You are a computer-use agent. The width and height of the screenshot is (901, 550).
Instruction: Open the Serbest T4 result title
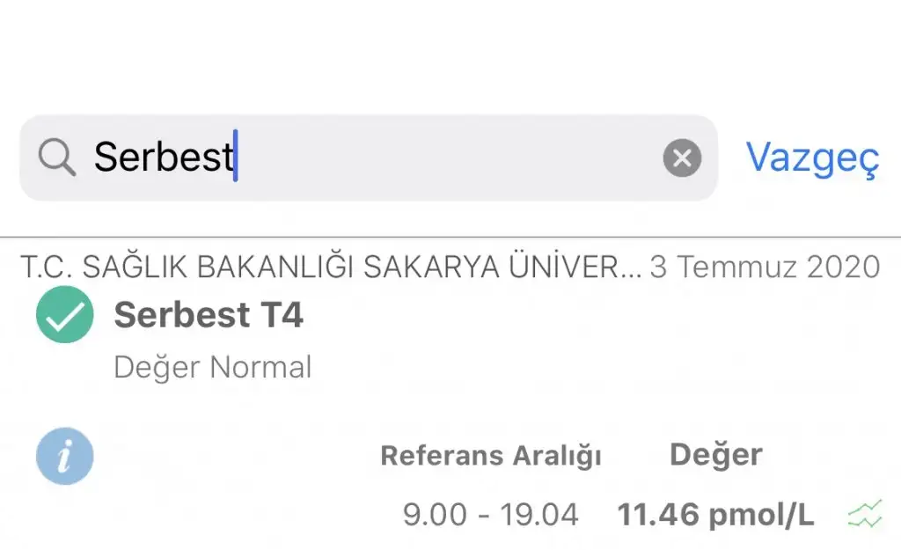tap(208, 315)
